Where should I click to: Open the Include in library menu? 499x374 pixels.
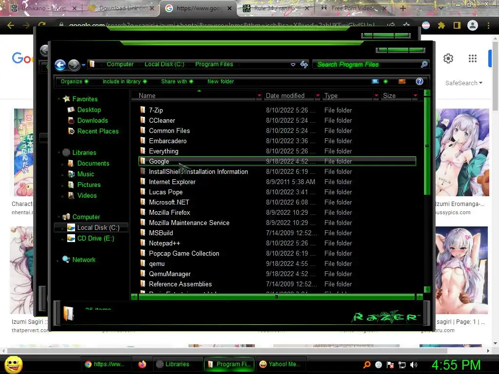tap(124, 81)
